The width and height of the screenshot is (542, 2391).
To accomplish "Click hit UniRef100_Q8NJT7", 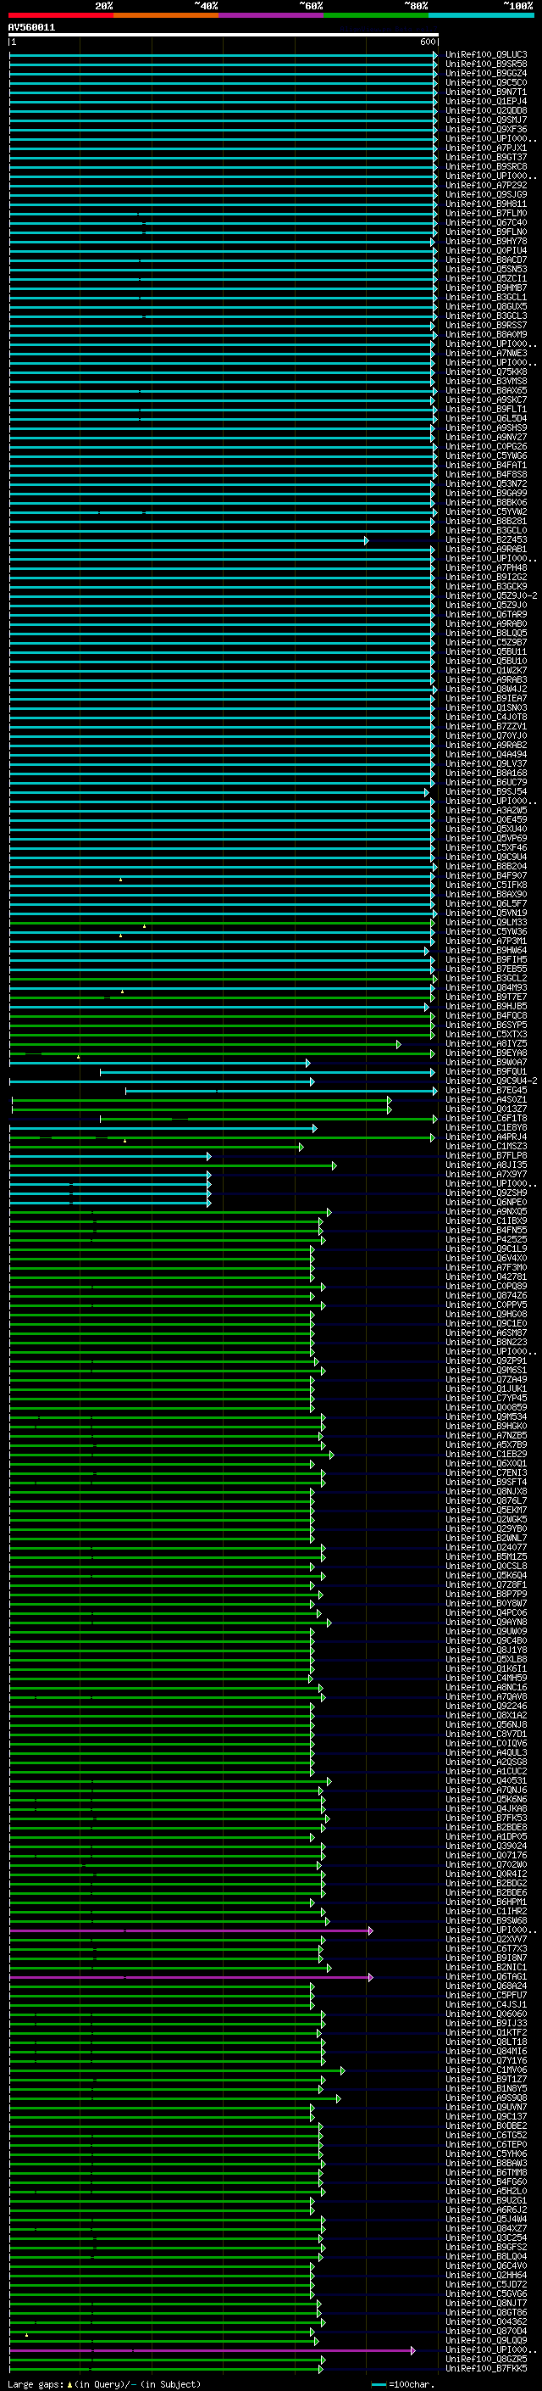I will [485, 2304].
